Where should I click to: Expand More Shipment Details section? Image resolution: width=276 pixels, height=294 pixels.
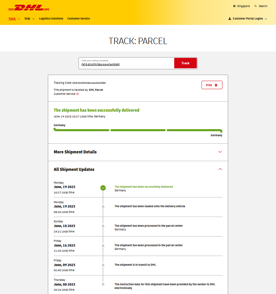tap(220, 152)
